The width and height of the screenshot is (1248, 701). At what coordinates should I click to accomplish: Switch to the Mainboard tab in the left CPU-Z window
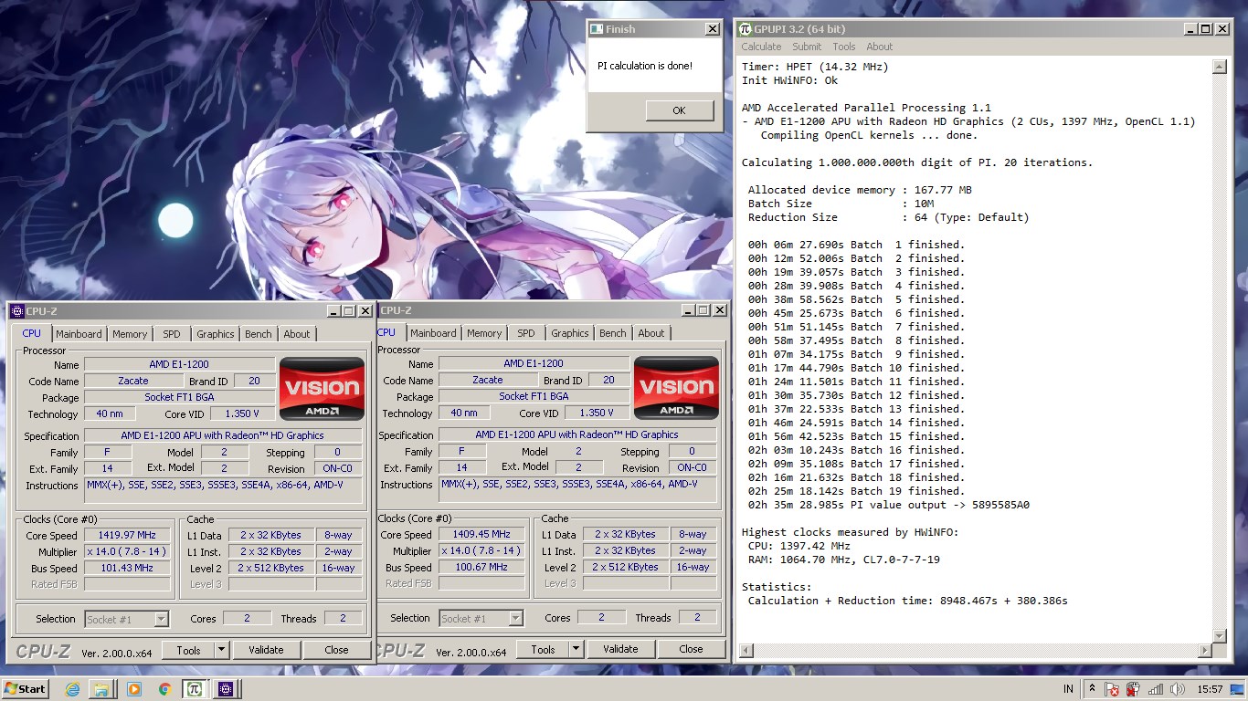point(79,334)
